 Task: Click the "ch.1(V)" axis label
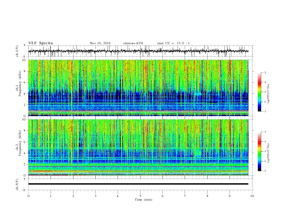(x=17, y=51)
